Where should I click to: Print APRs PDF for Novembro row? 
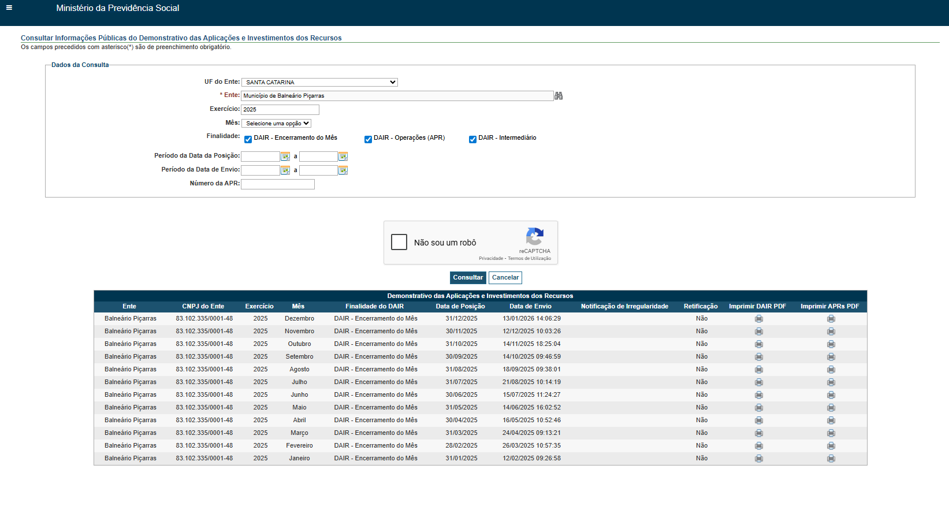[831, 332]
